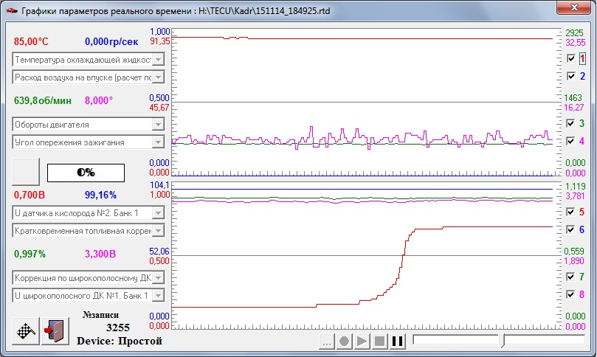Toggle graph channel 8 checkbox
Viewport: 597px width, 357px height.
point(570,294)
